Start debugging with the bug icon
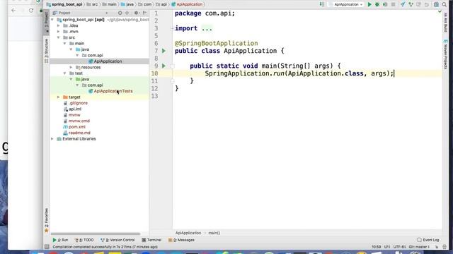 tap(377, 4)
